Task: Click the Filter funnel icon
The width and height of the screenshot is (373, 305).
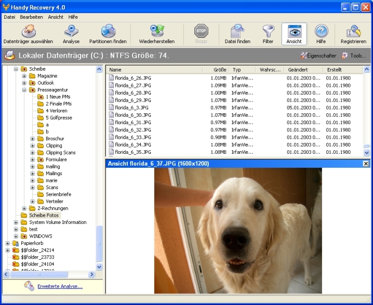Action: point(268,31)
